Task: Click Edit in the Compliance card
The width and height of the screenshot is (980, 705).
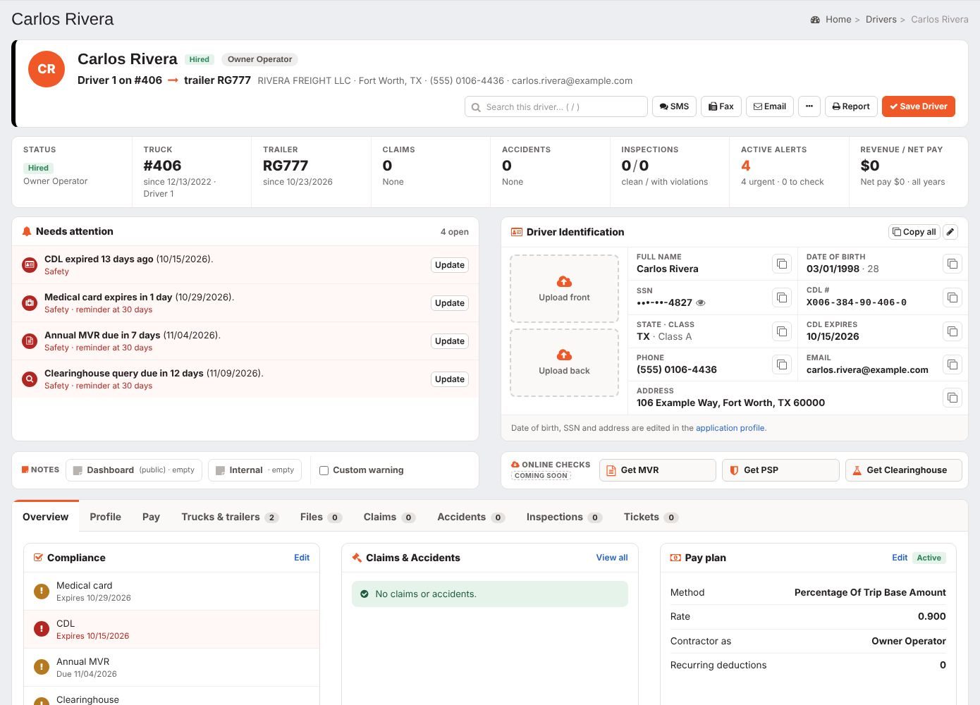Action: 302,558
